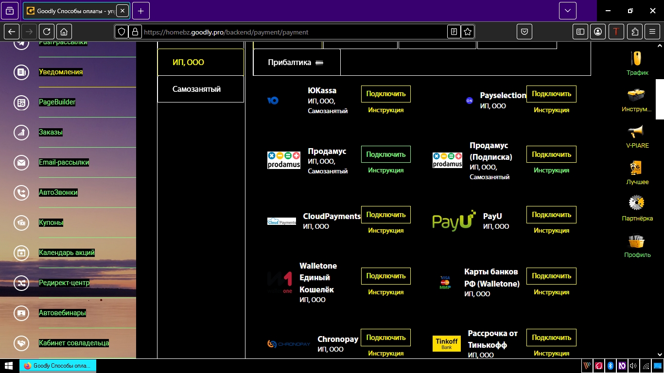
Task: Open ЮKassa Инструкция link
Action: click(x=386, y=110)
